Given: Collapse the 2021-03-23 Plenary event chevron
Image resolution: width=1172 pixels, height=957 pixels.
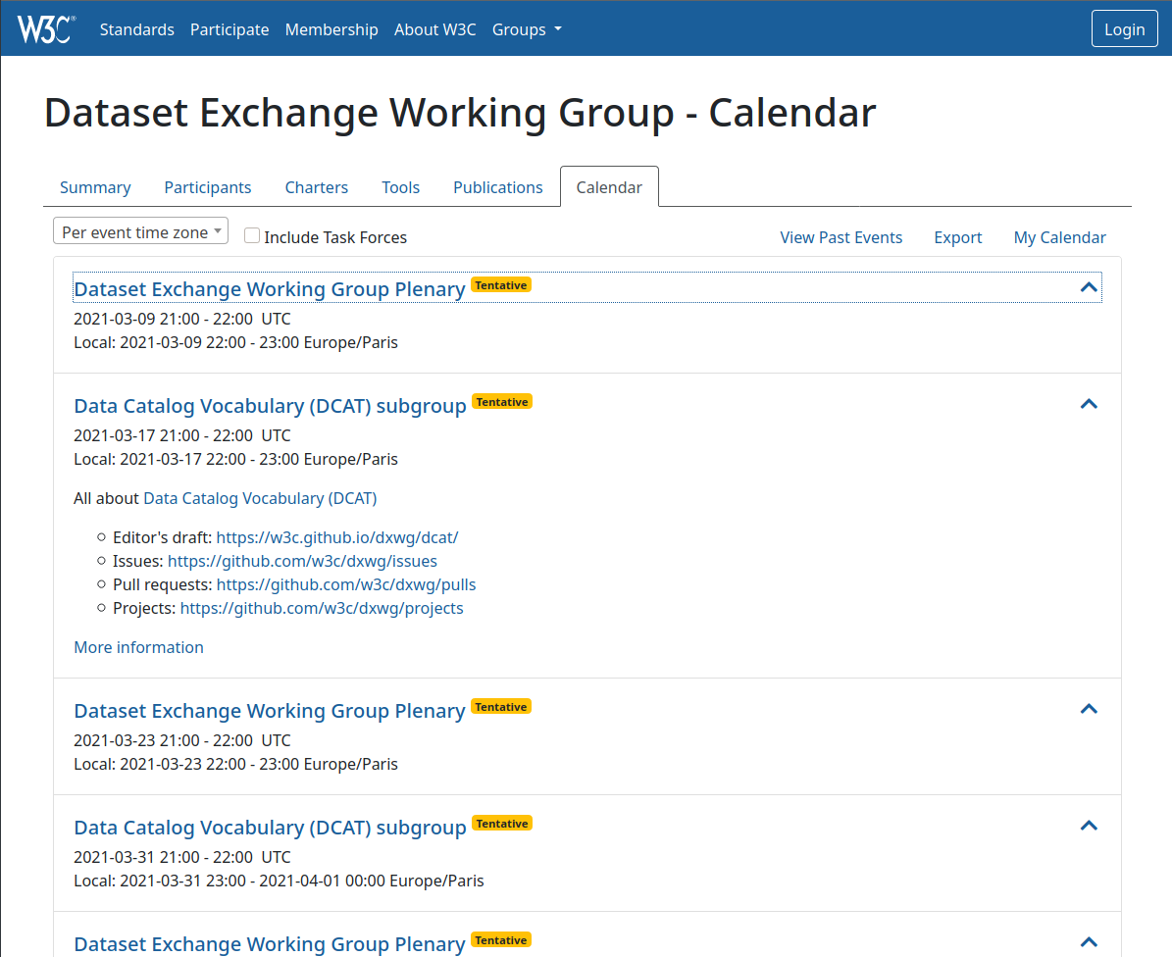Looking at the screenshot, I should [1088, 709].
